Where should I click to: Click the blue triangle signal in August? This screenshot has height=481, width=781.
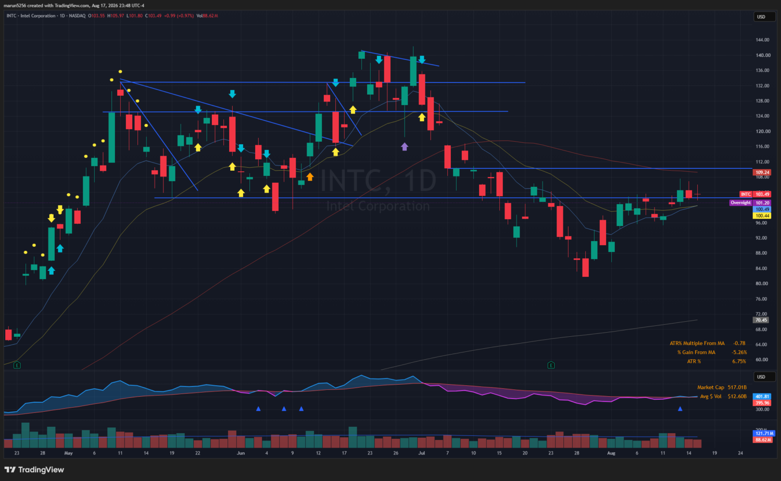click(680, 409)
